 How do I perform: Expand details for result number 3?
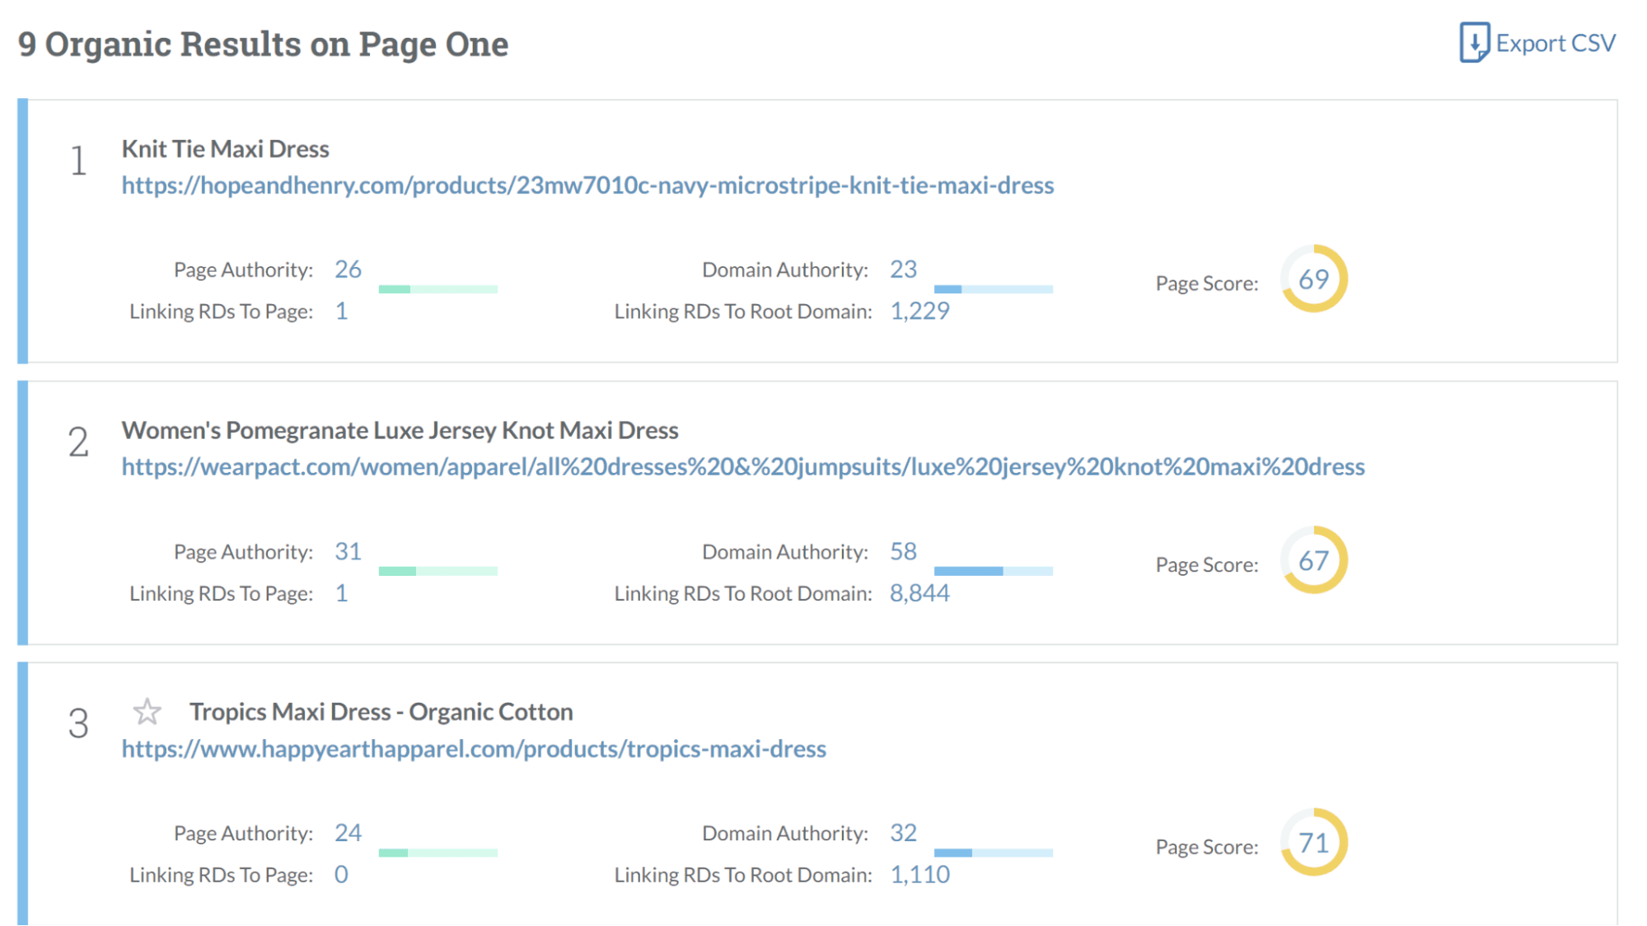[78, 723]
